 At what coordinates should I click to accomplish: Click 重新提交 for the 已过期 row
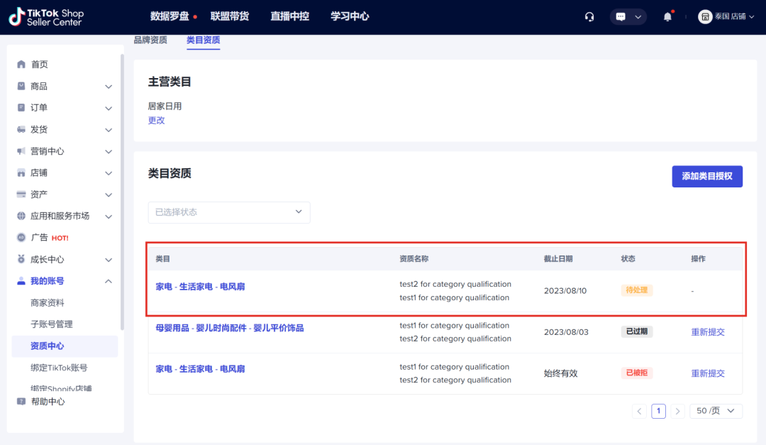pos(707,332)
